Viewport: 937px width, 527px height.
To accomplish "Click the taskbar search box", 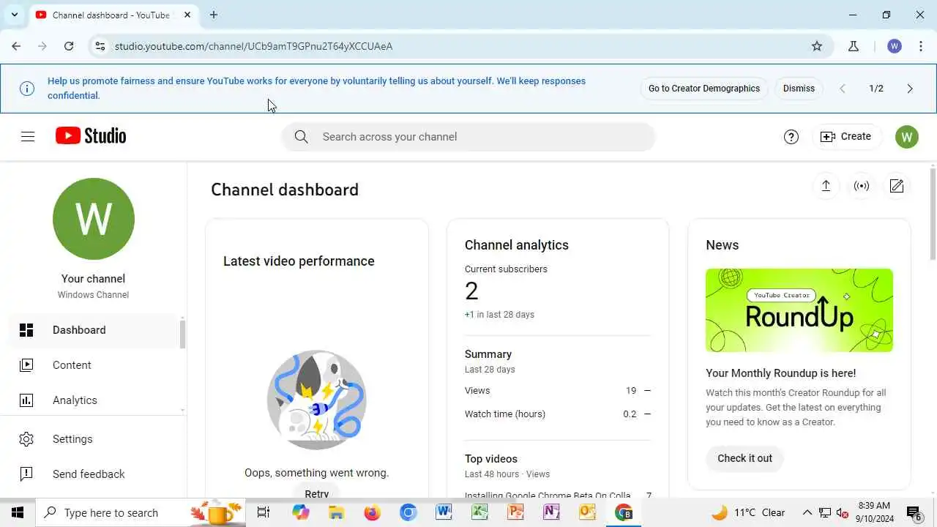I will click(141, 512).
